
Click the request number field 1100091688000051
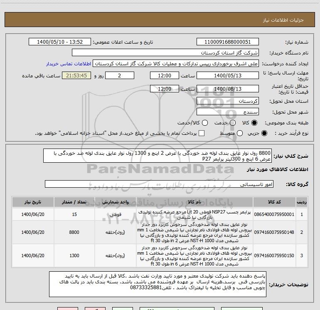[228, 42]
